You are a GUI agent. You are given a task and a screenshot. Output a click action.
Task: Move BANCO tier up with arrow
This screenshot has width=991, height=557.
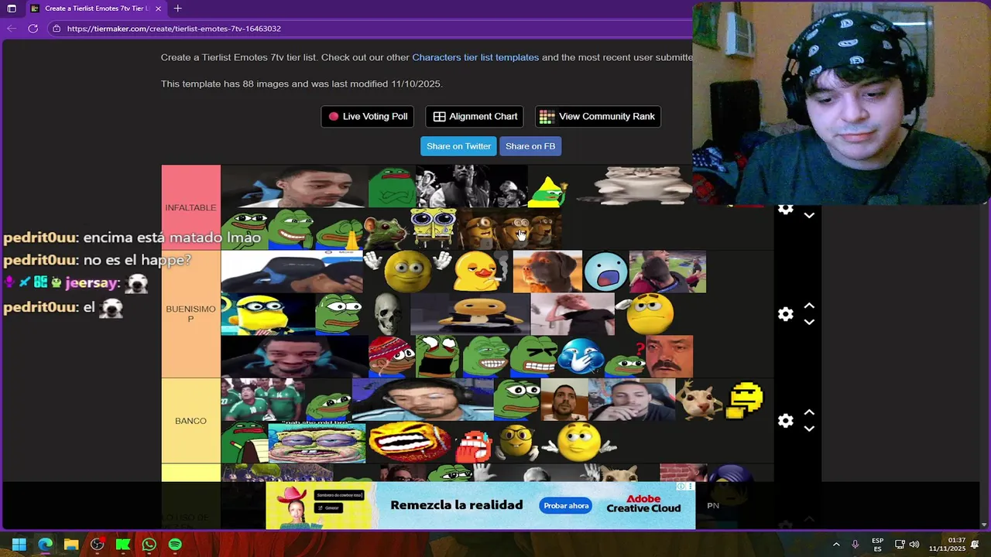pos(809,412)
